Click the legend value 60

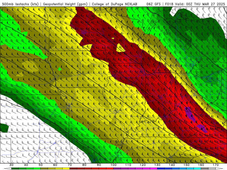point(55,165)
